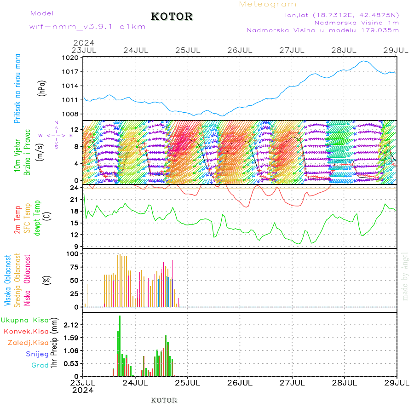Click the Zaledj.Kisa legend label
Image resolution: width=414 pixels, height=414 pixels.
(28, 343)
